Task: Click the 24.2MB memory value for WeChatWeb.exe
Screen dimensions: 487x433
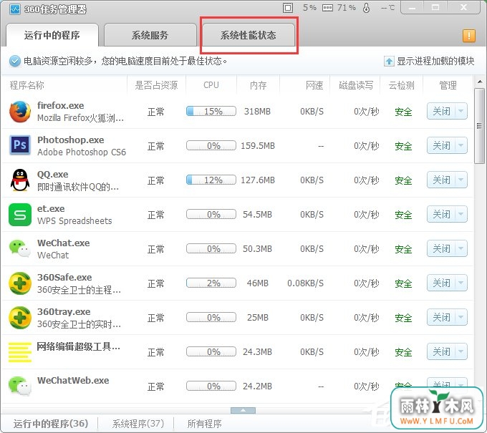Action: tap(257, 386)
